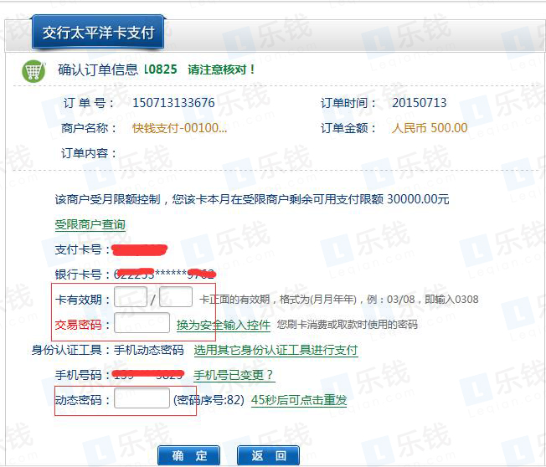This screenshot has width=546, height=467.
Task: Click the 交易密码 input box
Action: pyautogui.click(x=142, y=324)
